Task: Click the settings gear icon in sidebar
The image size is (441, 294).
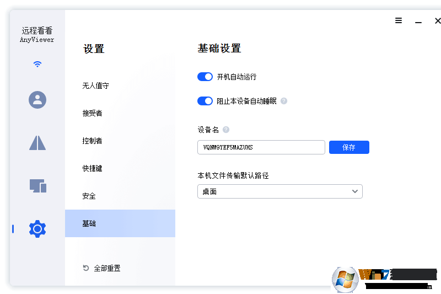Action: click(x=37, y=228)
